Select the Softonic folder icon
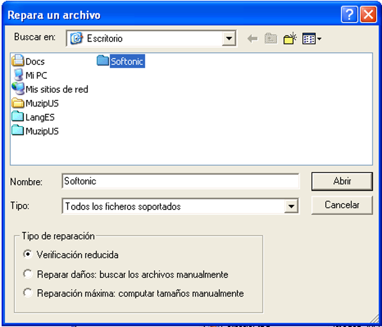 tap(103, 61)
